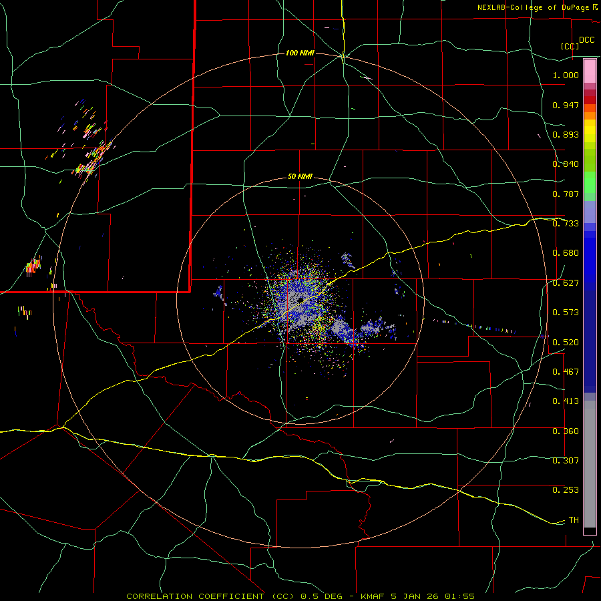601x601 pixels.
Task: Select the 0.413 scale value
Action: [x=566, y=401]
